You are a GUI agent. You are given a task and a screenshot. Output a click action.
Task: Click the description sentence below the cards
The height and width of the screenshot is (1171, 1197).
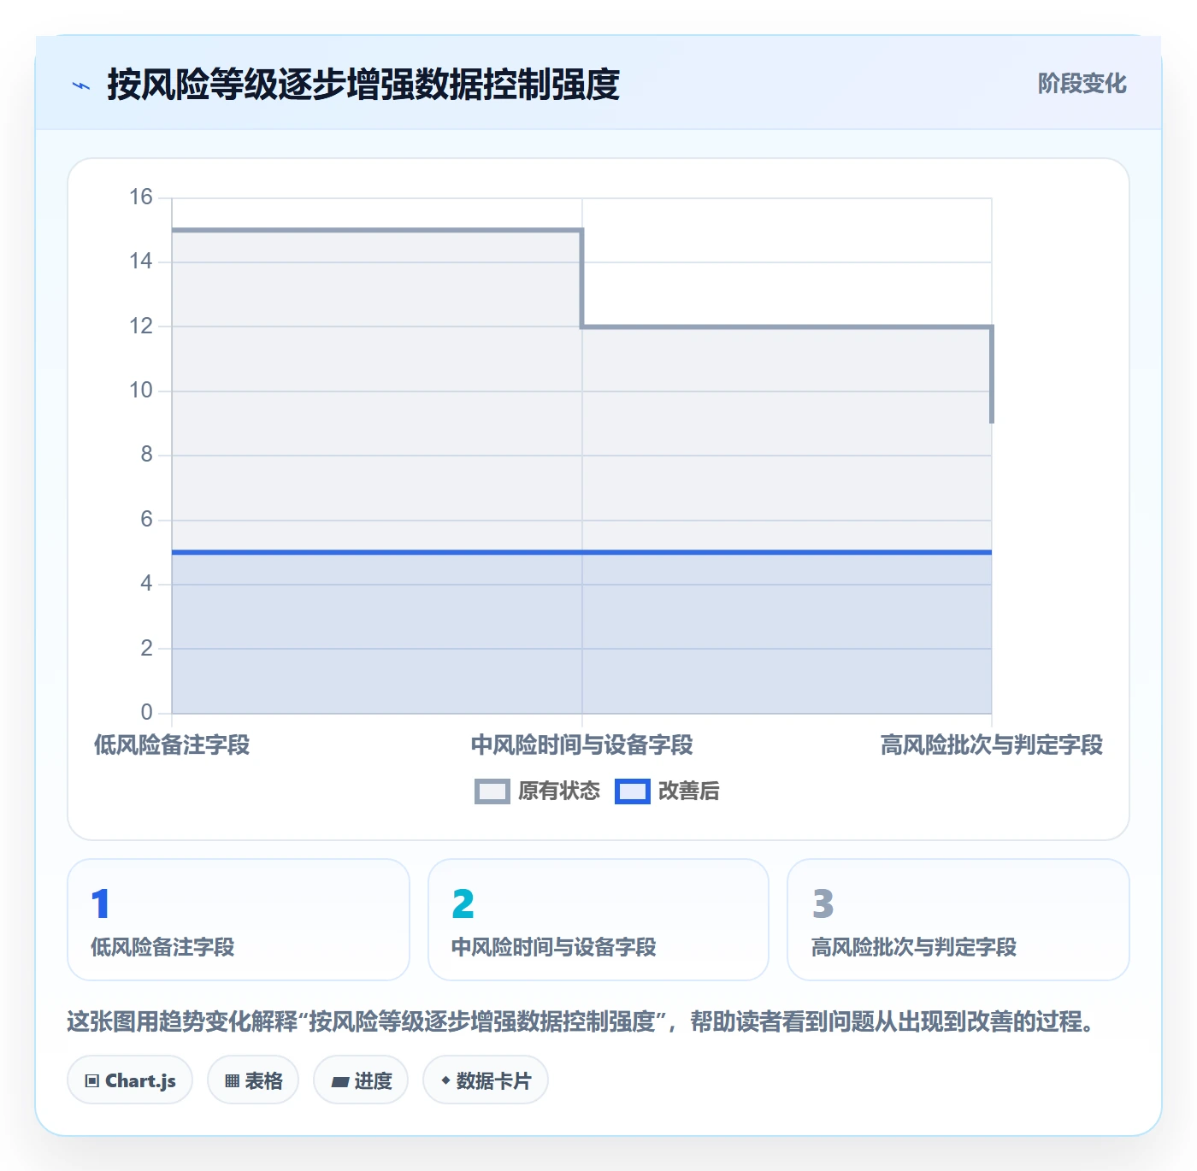[x=583, y=1021]
